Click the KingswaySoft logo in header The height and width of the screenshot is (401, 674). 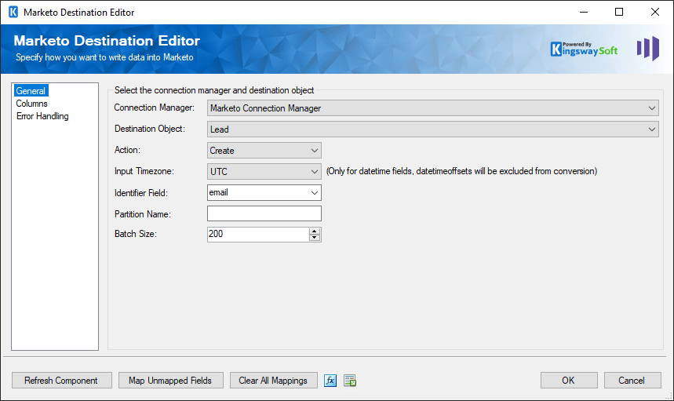pos(584,49)
